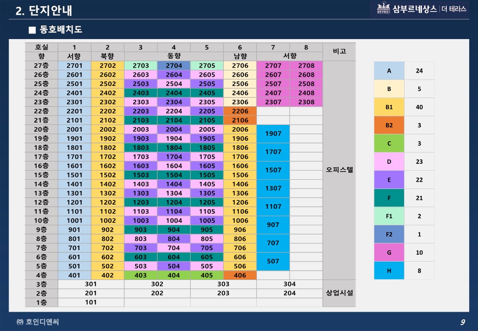Click the 동향 direction header cell

pos(174,56)
